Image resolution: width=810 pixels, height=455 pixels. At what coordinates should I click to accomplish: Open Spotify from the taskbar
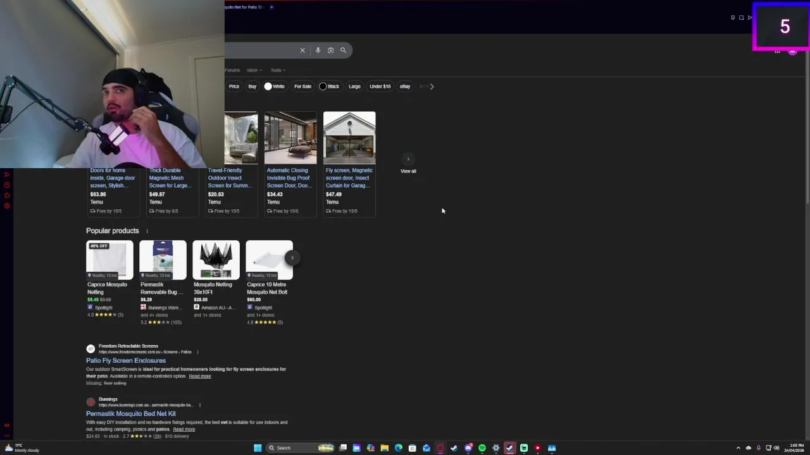[482, 448]
